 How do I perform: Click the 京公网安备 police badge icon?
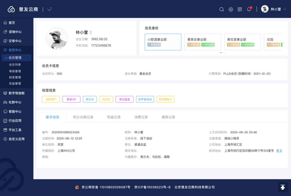pos(77,187)
